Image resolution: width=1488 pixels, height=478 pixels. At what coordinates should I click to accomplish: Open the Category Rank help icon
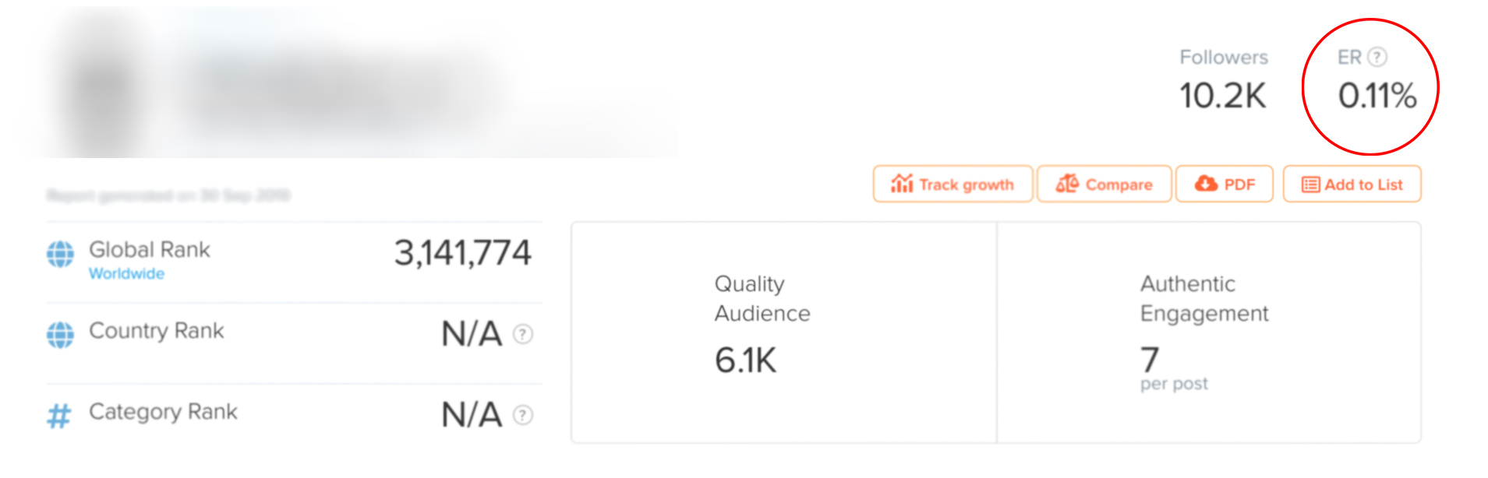pyautogui.click(x=523, y=415)
